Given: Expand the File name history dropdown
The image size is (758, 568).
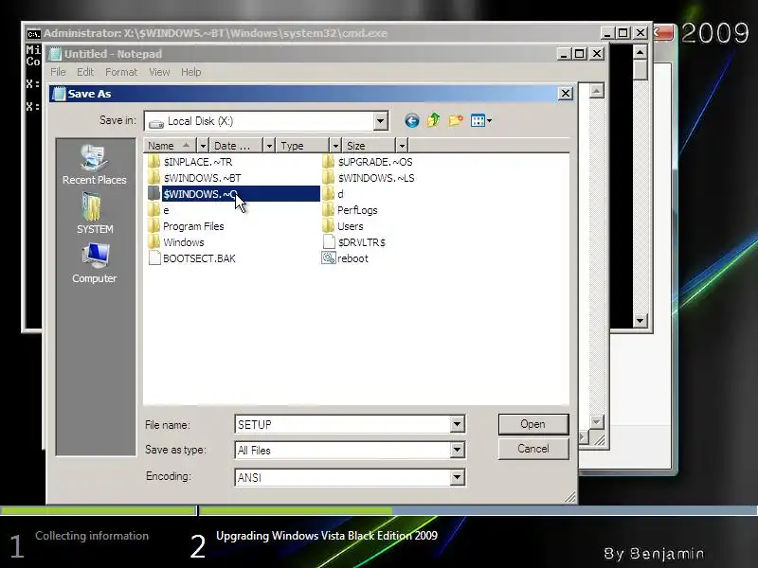Looking at the screenshot, I should (457, 424).
